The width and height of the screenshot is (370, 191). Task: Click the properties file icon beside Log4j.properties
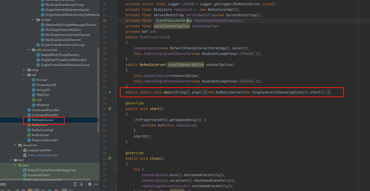coord(25,150)
